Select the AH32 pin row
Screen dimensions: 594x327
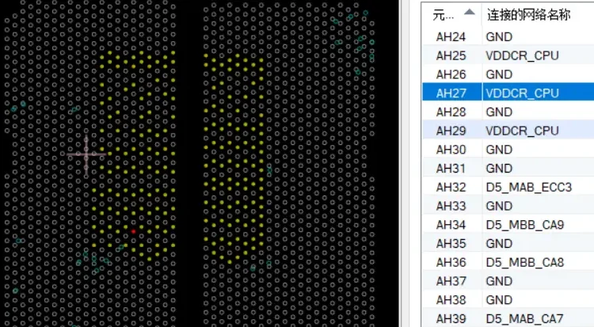pos(508,187)
